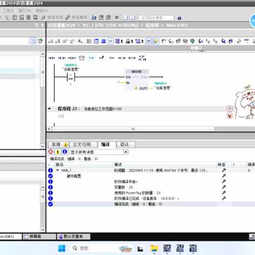
Task: Insert an empty box instruction
Action: [x=82, y=58]
